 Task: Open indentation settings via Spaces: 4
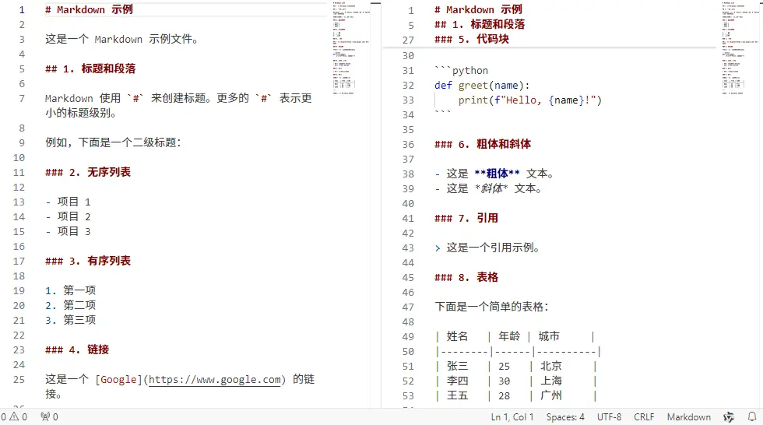click(x=565, y=416)
